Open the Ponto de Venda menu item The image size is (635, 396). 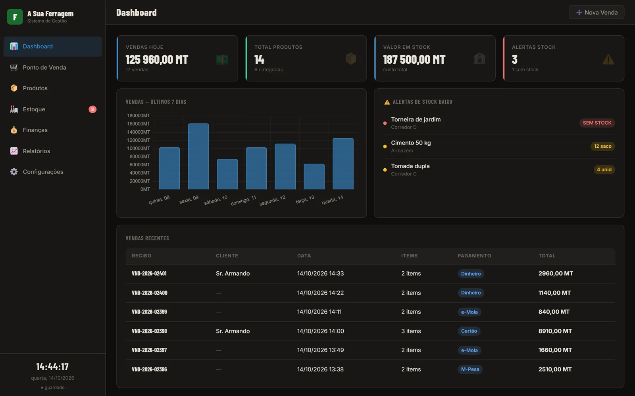pyautogui.click(x=53, y=67)
